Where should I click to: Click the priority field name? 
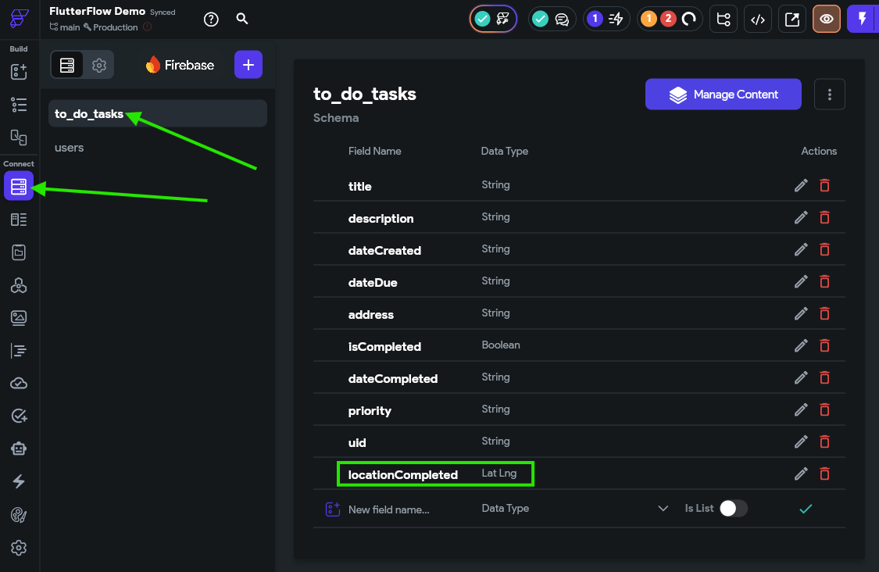tap(370, 410)
